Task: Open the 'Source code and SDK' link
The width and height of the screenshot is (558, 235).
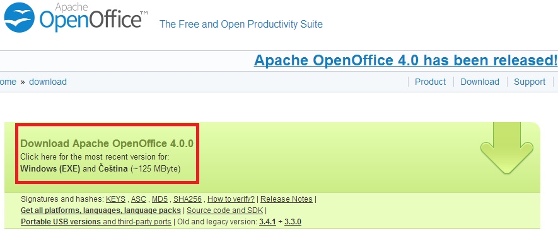Action: coord(225,210)
